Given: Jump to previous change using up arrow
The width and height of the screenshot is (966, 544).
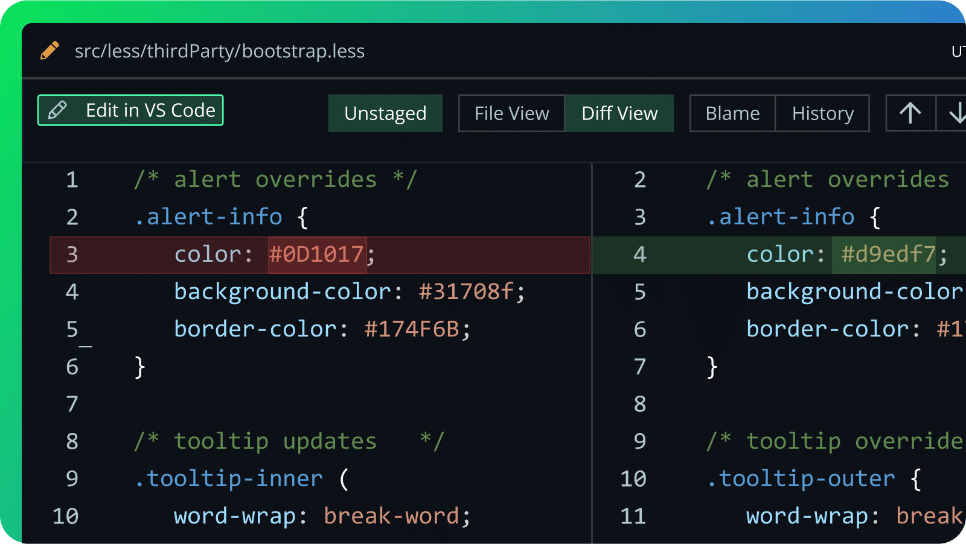Looking at the screenshot, I should click(909, 113).
